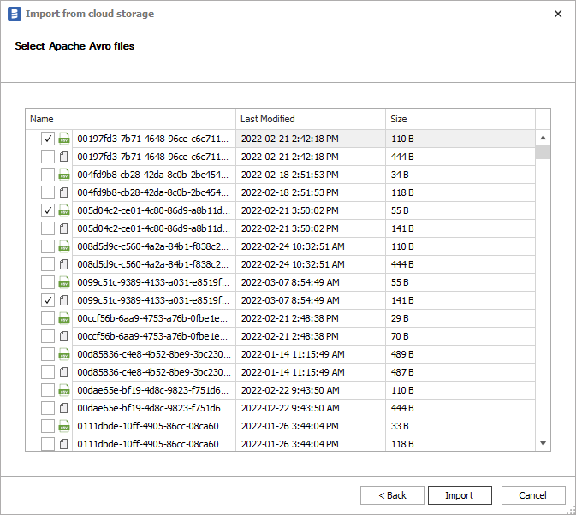Screen dimensions: 576x515
Task: Cancel the cloud storage import
Action: coord(532,495)
